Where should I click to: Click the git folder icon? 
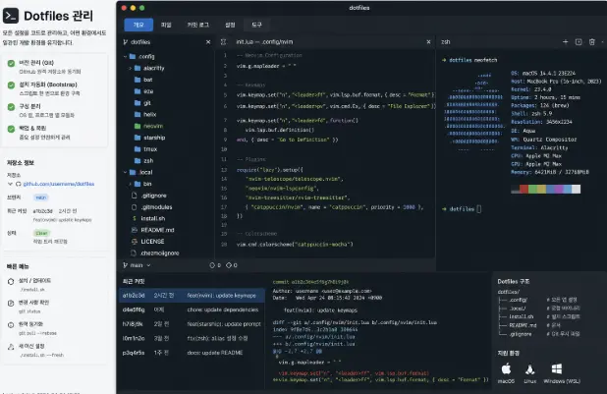(138, 103)
